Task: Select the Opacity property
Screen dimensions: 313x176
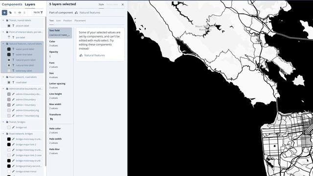Action: coord(60,54)
